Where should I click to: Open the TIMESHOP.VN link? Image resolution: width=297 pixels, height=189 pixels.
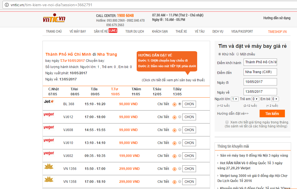coord(277,31)
